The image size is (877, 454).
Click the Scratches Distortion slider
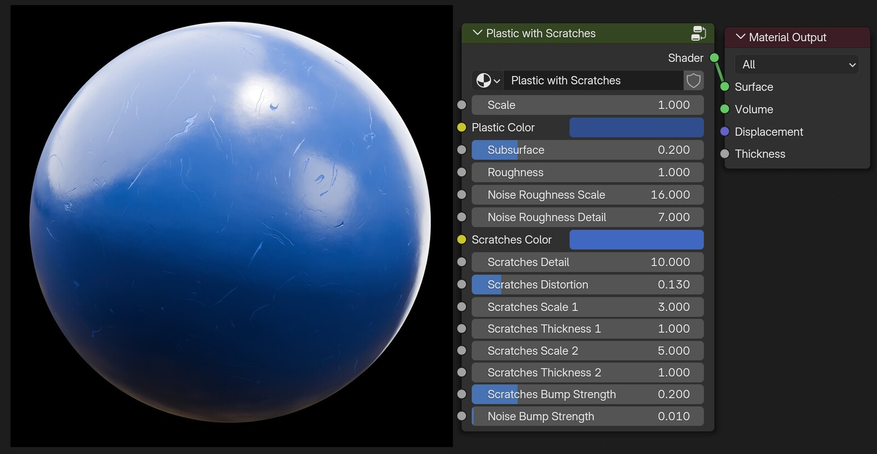click(588, 284)
